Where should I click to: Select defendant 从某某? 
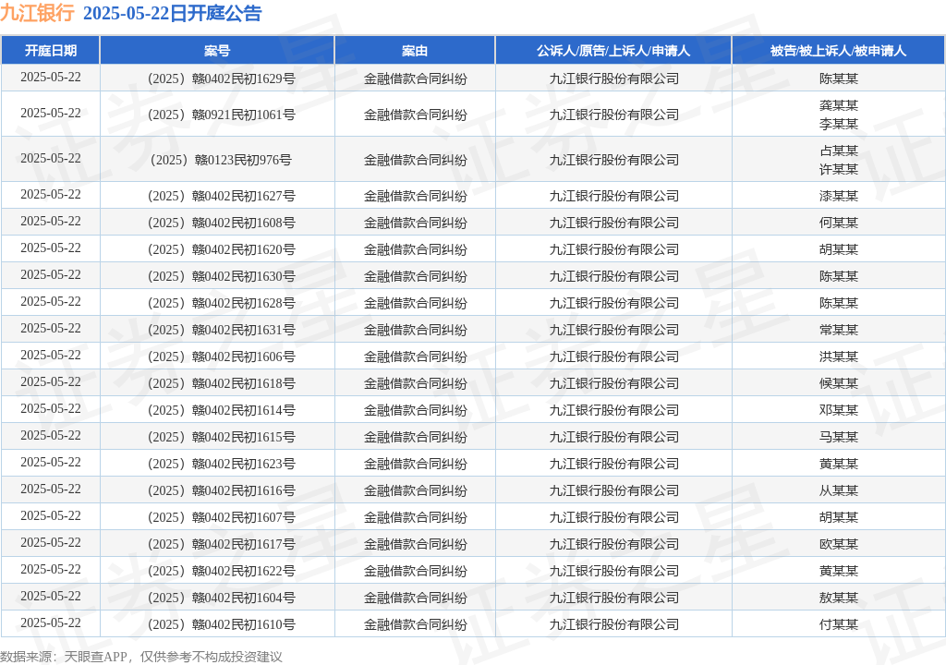point(839,490)
